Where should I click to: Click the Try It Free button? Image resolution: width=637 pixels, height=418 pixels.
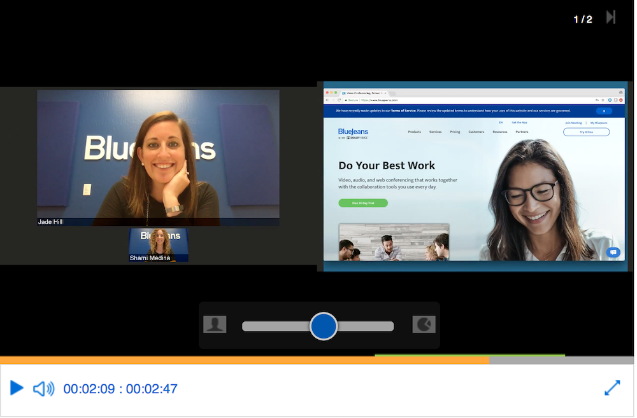[586, 132]
